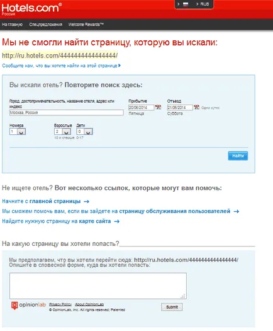This screenshot has height=331, width=273.
Task: Click the text area resize grip
Action: point(183,296)
